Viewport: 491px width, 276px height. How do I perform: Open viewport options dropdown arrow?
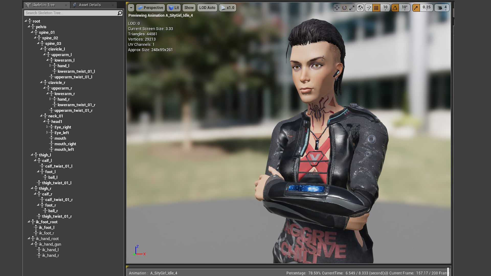(131, 8)
